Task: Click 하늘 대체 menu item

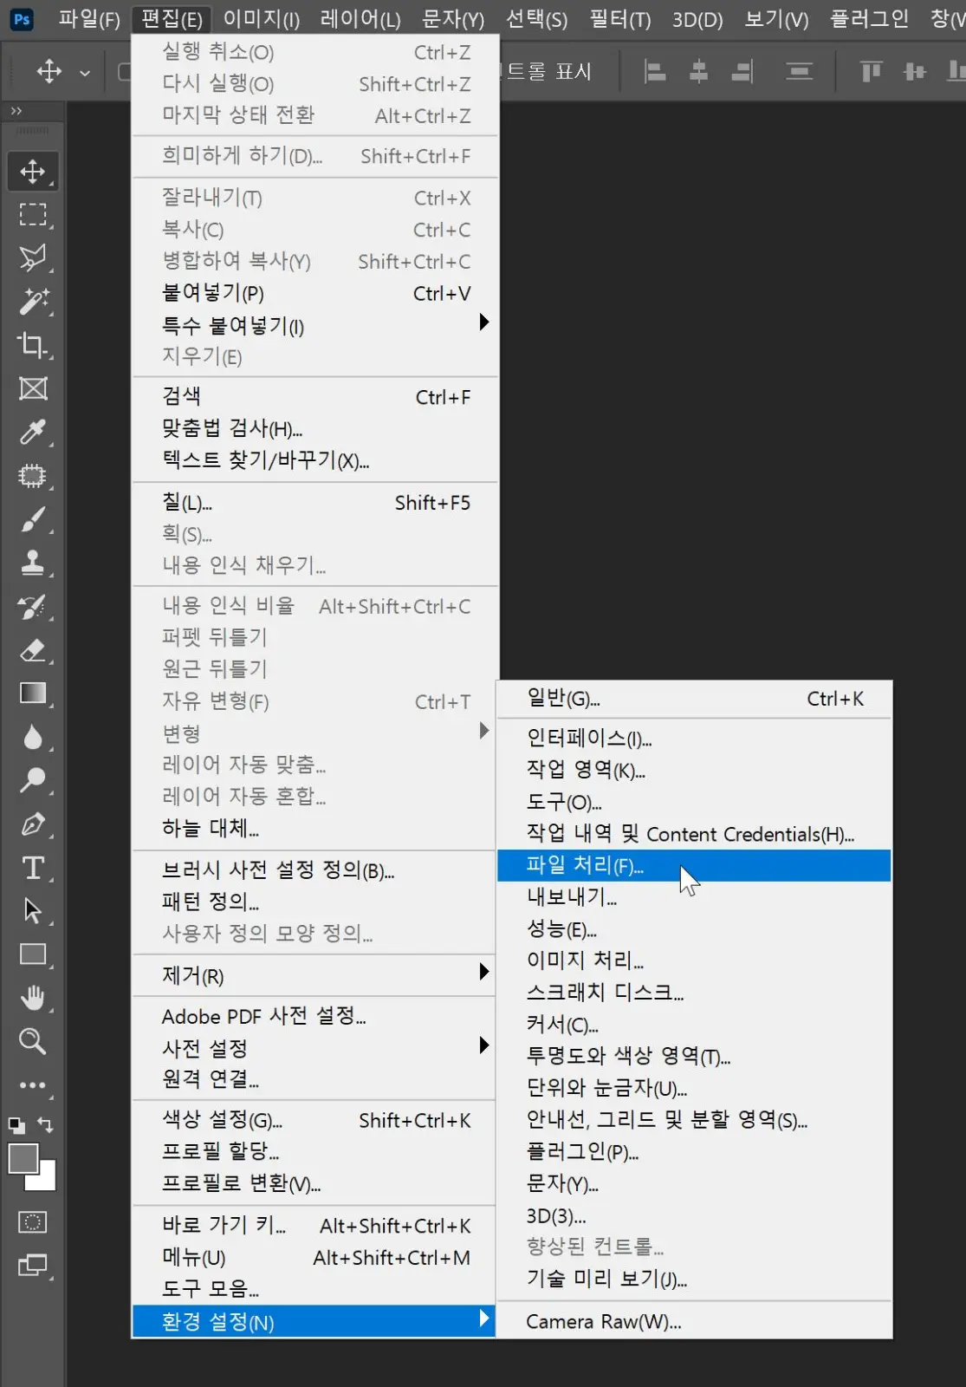Action: pos(315,828)
